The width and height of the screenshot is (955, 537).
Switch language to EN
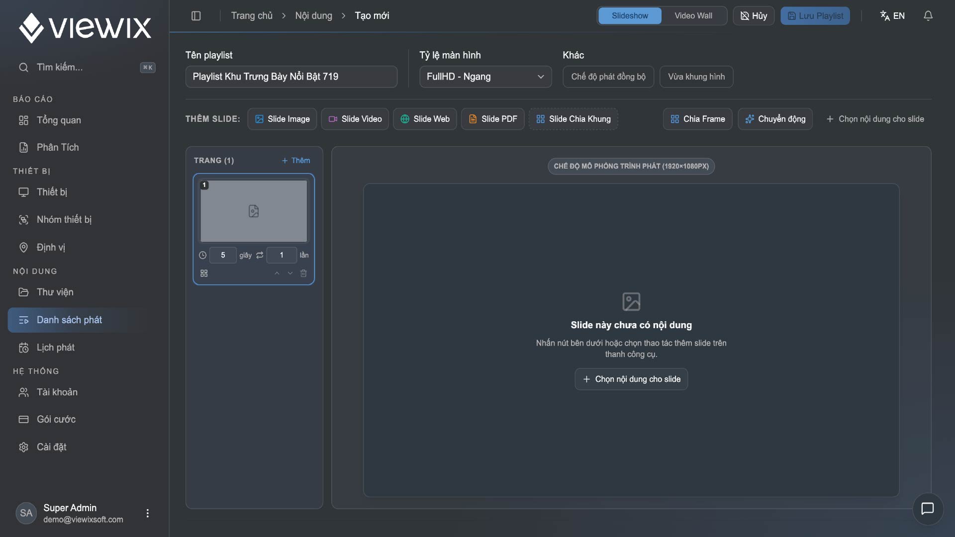click(892, 16)
